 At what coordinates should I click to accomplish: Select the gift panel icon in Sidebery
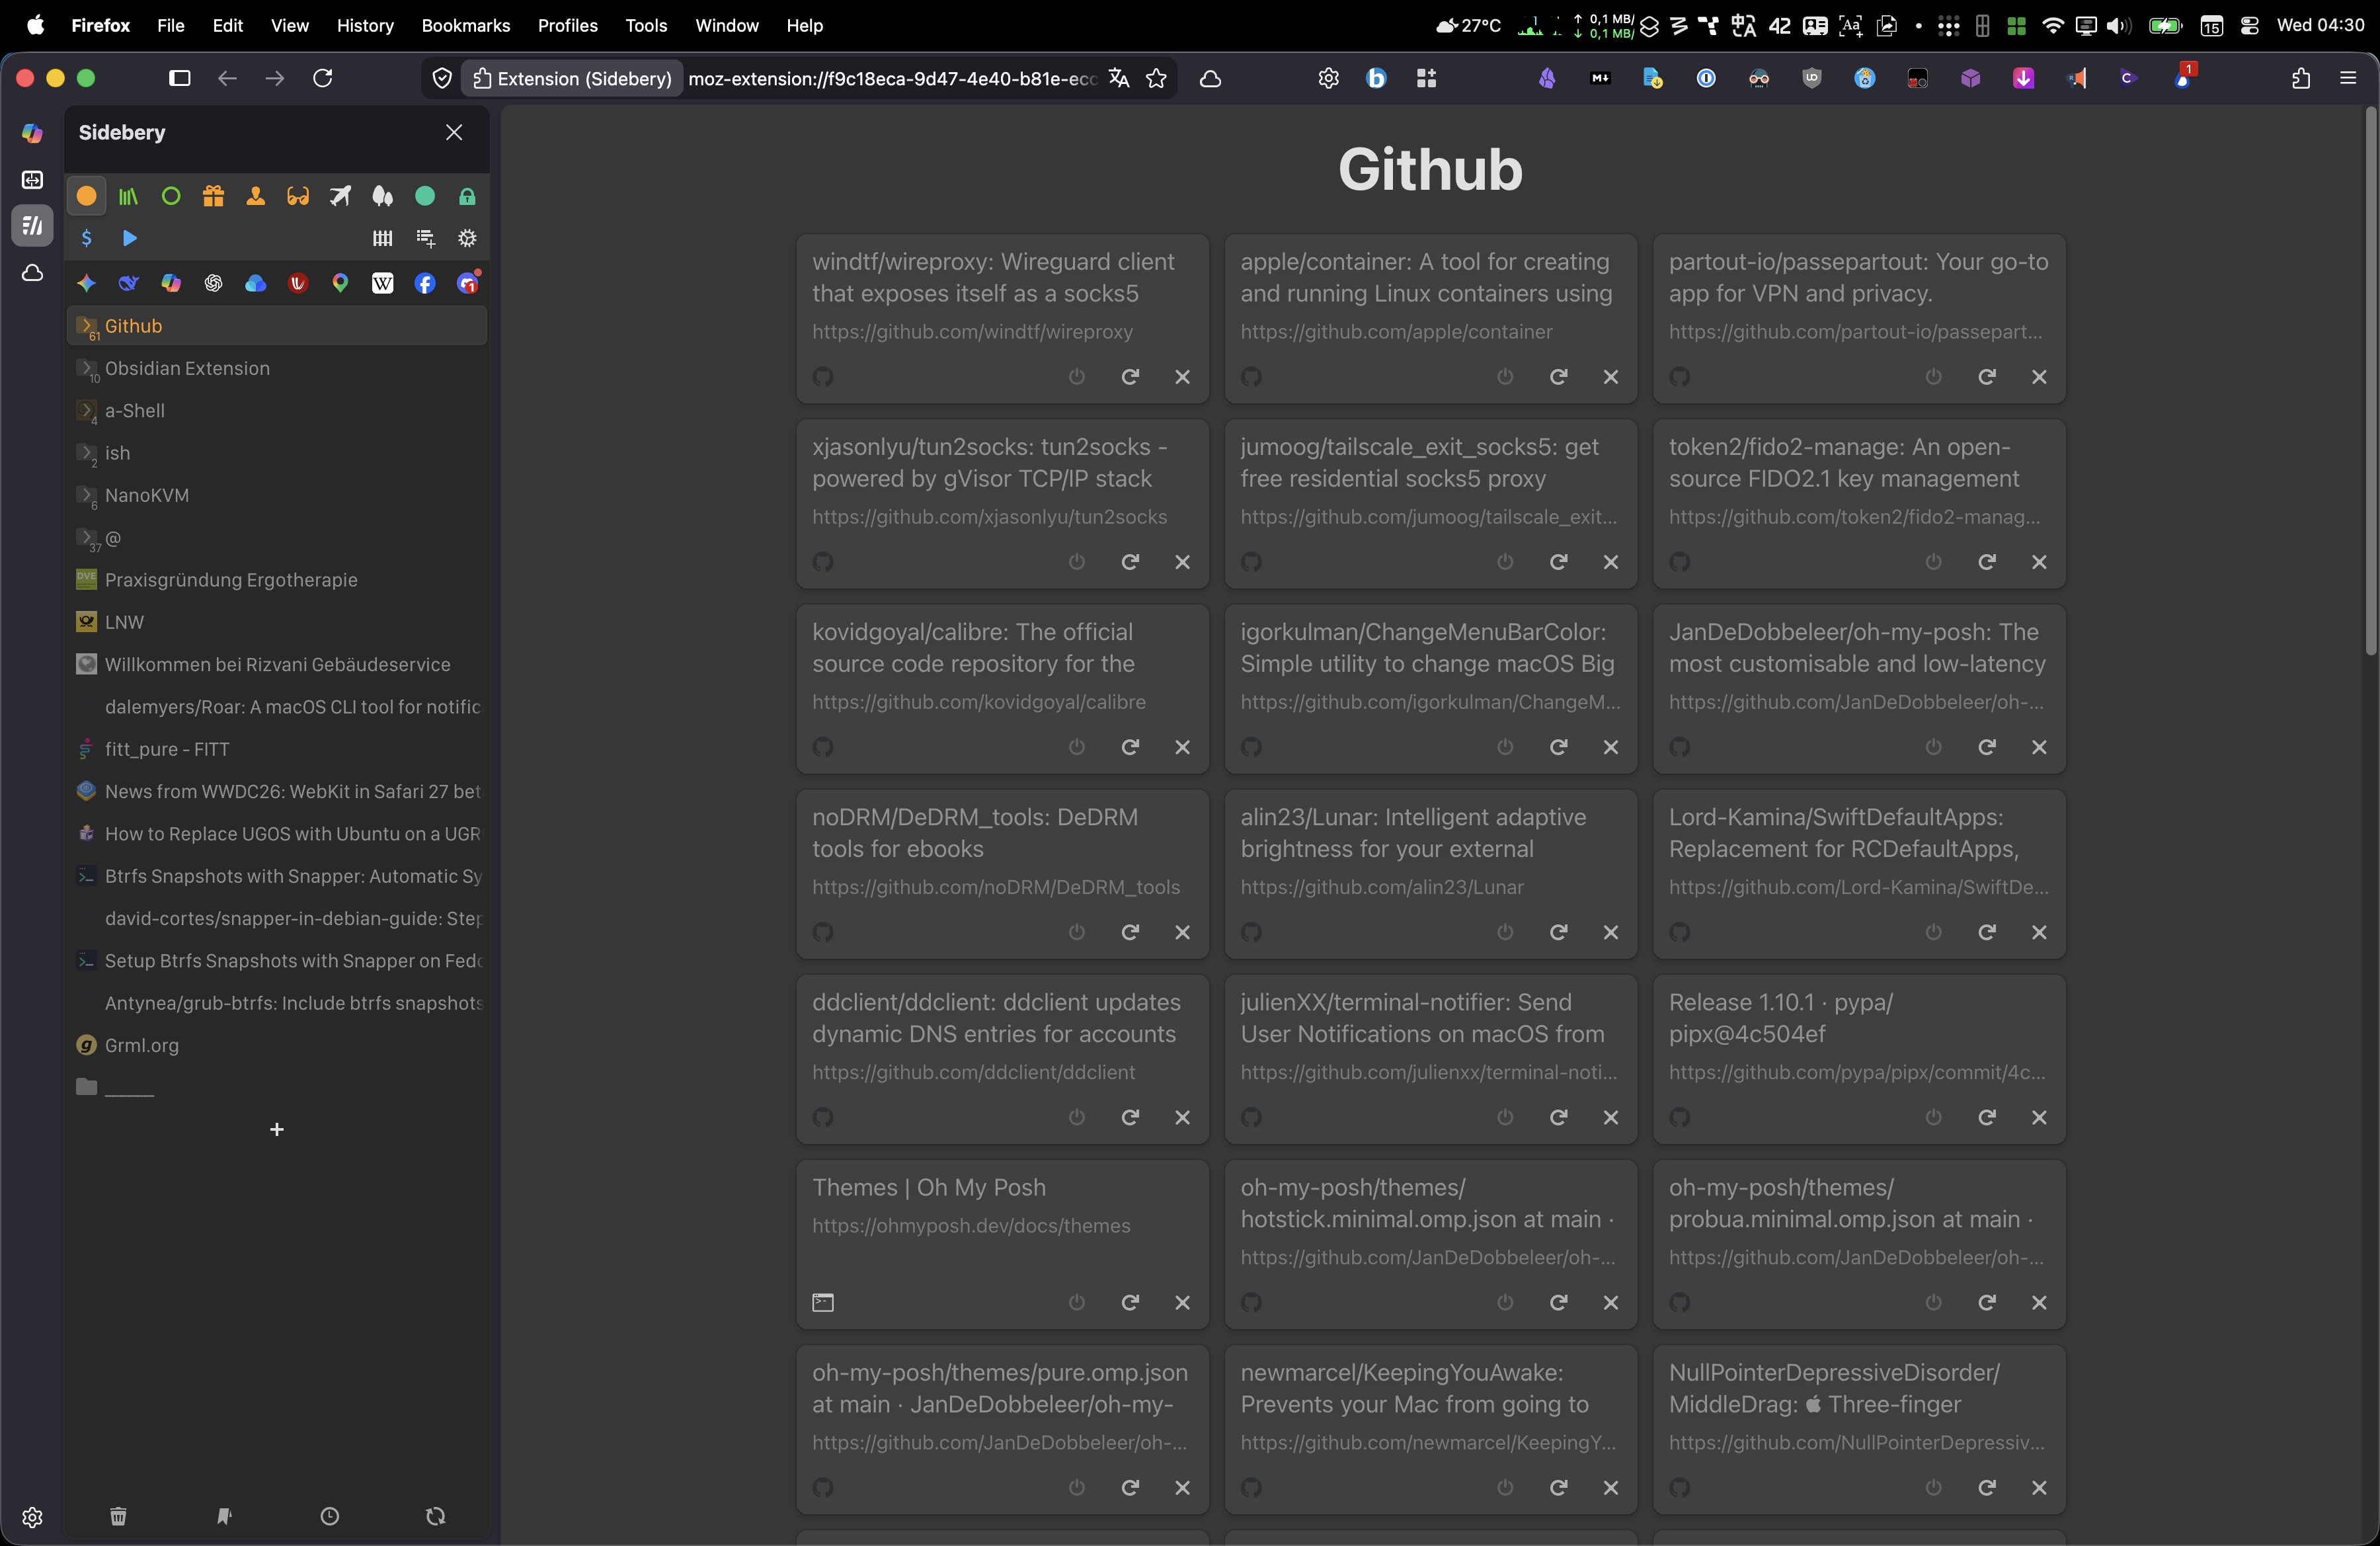pos(213,196)
